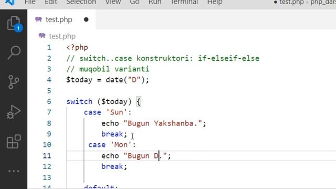Open the View menu

click(x=113, y=2)
